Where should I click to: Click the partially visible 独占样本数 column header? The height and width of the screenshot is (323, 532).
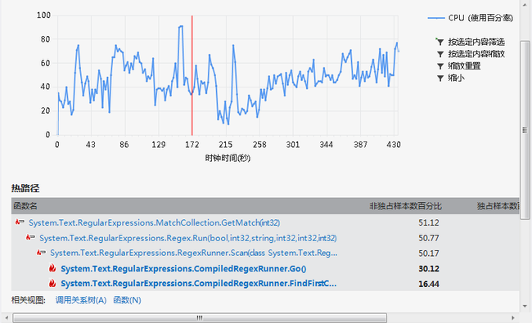coord(498,206)
